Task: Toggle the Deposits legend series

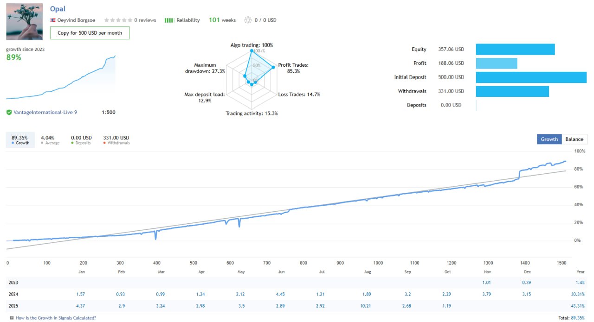Action: click(x=81, y=140)
